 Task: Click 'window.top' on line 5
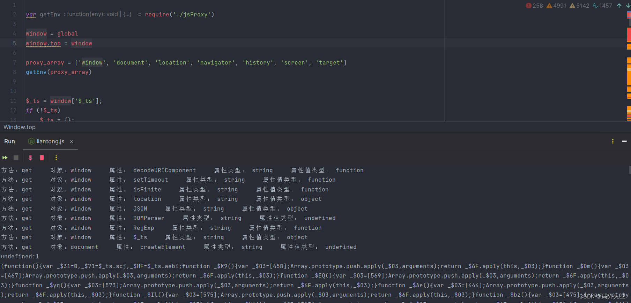point(43,43)
